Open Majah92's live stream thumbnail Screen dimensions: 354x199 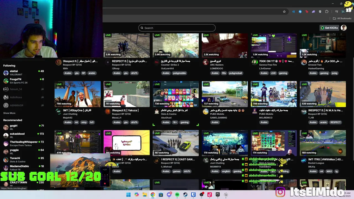click(77, 94)
